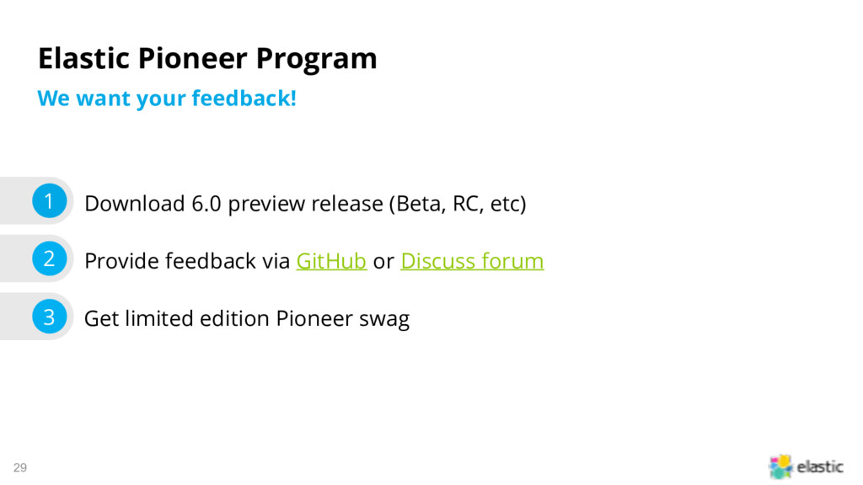The image size is (863, 485).
Task: Click the blue number 2 circle
Action: [50, 258]
